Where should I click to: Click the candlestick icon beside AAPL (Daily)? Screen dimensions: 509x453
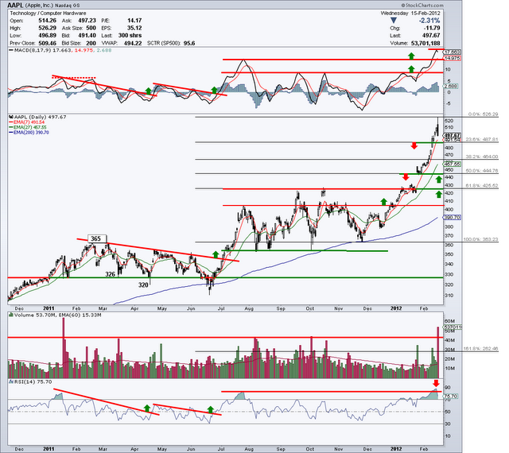11,117
